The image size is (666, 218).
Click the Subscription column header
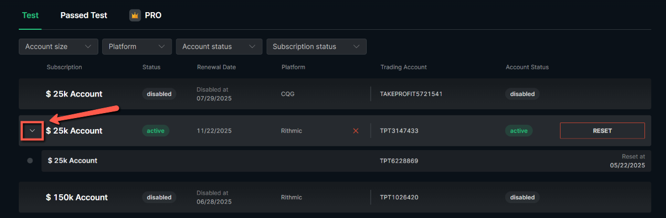tap(64, 67)
